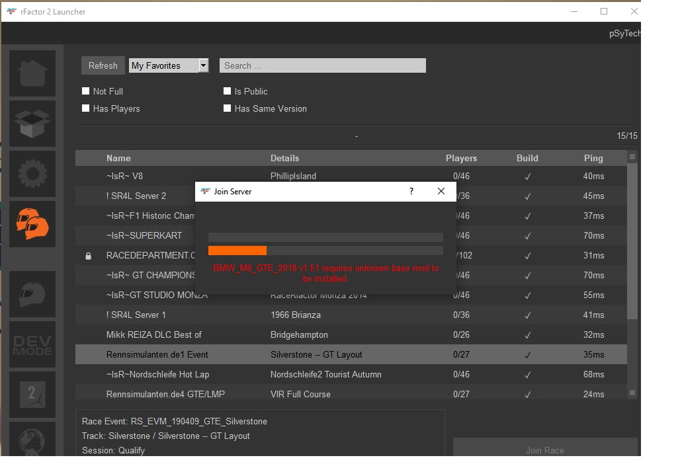This screenshot has height=468, width=680.
Task: Enable the Not Full filter checkbox
Action: pos(85,91)
